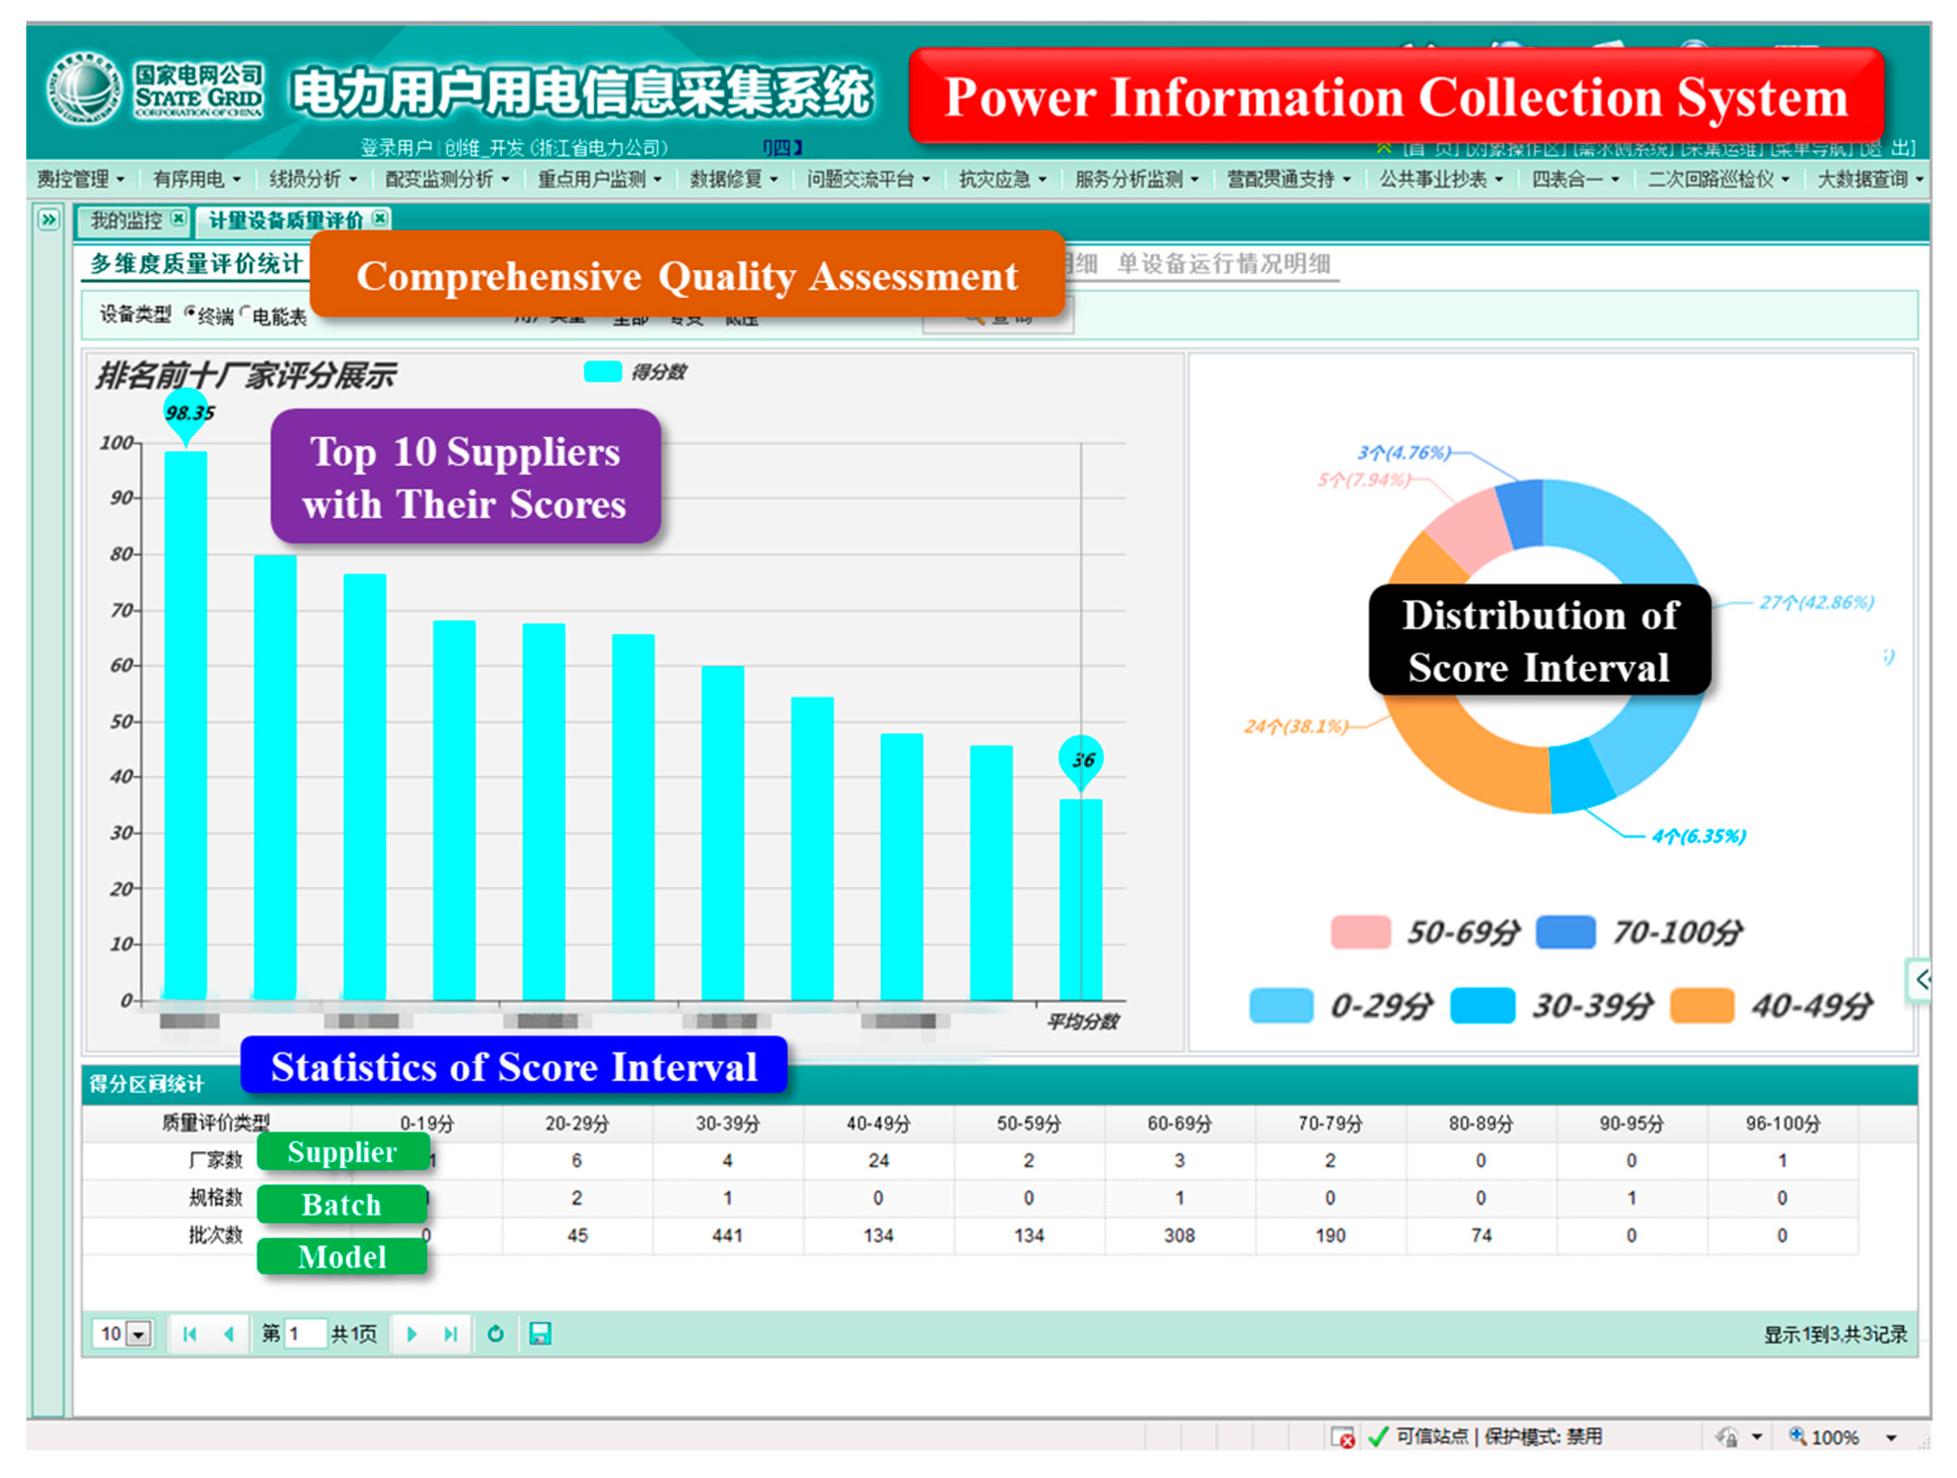This screenshot has width=1957, height=1478.
Task: Refresh the score interval table
Action: coord(496,1334)
